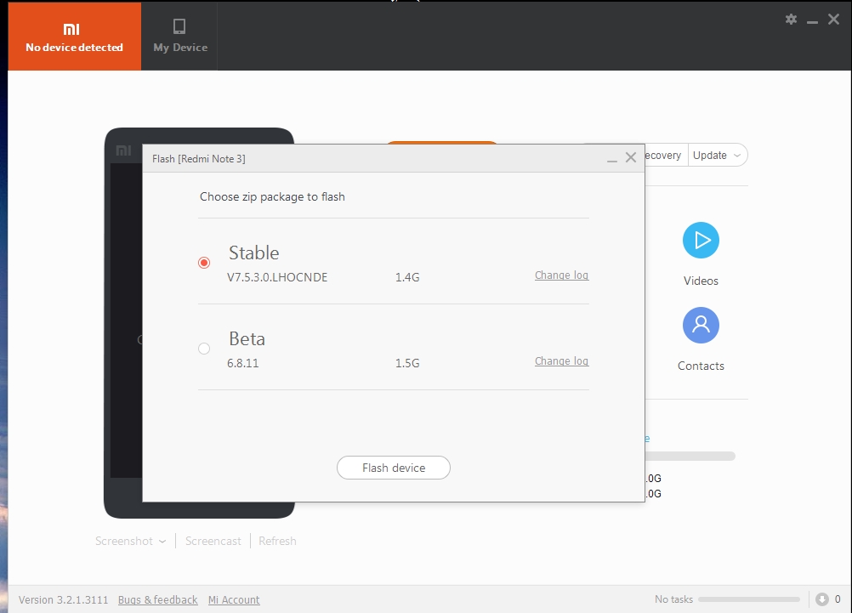This screenshot has height=613, width=852.
Task: Open Mi Account link
Action: (x=234, y=600)
